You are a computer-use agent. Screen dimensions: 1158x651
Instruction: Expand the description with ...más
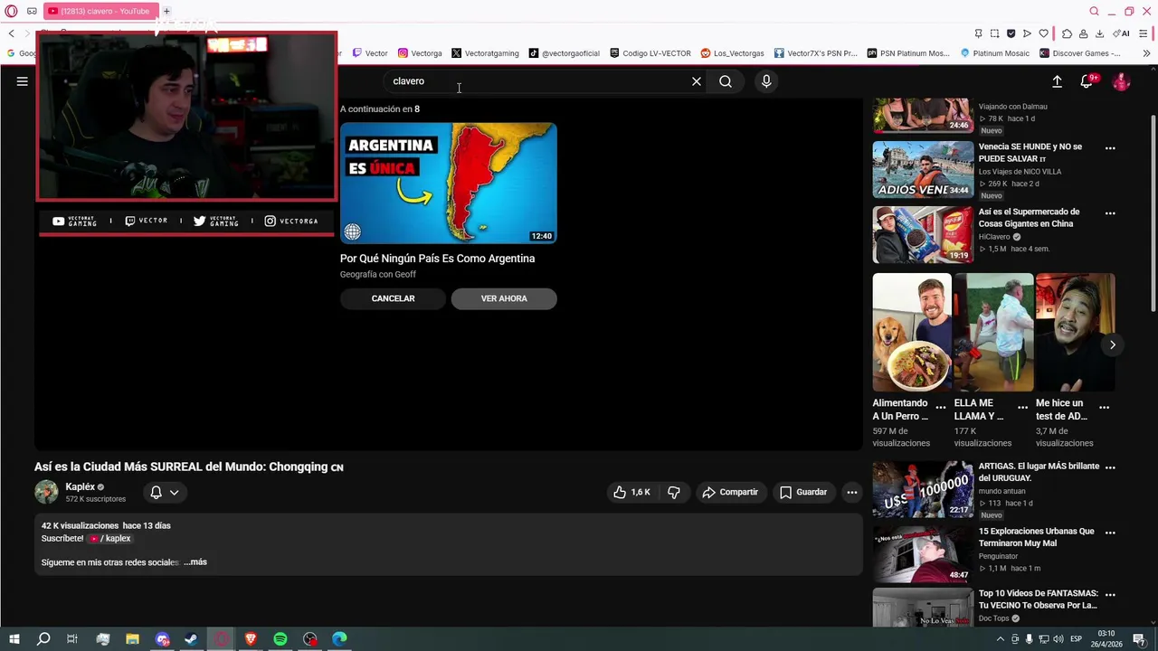coord(195,562)
